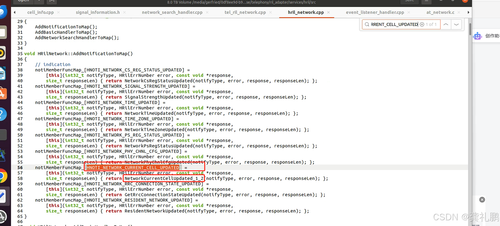Open LibreOffice Writer from the dock
This screenshot has height=226, width=500.
pos(2,73)
